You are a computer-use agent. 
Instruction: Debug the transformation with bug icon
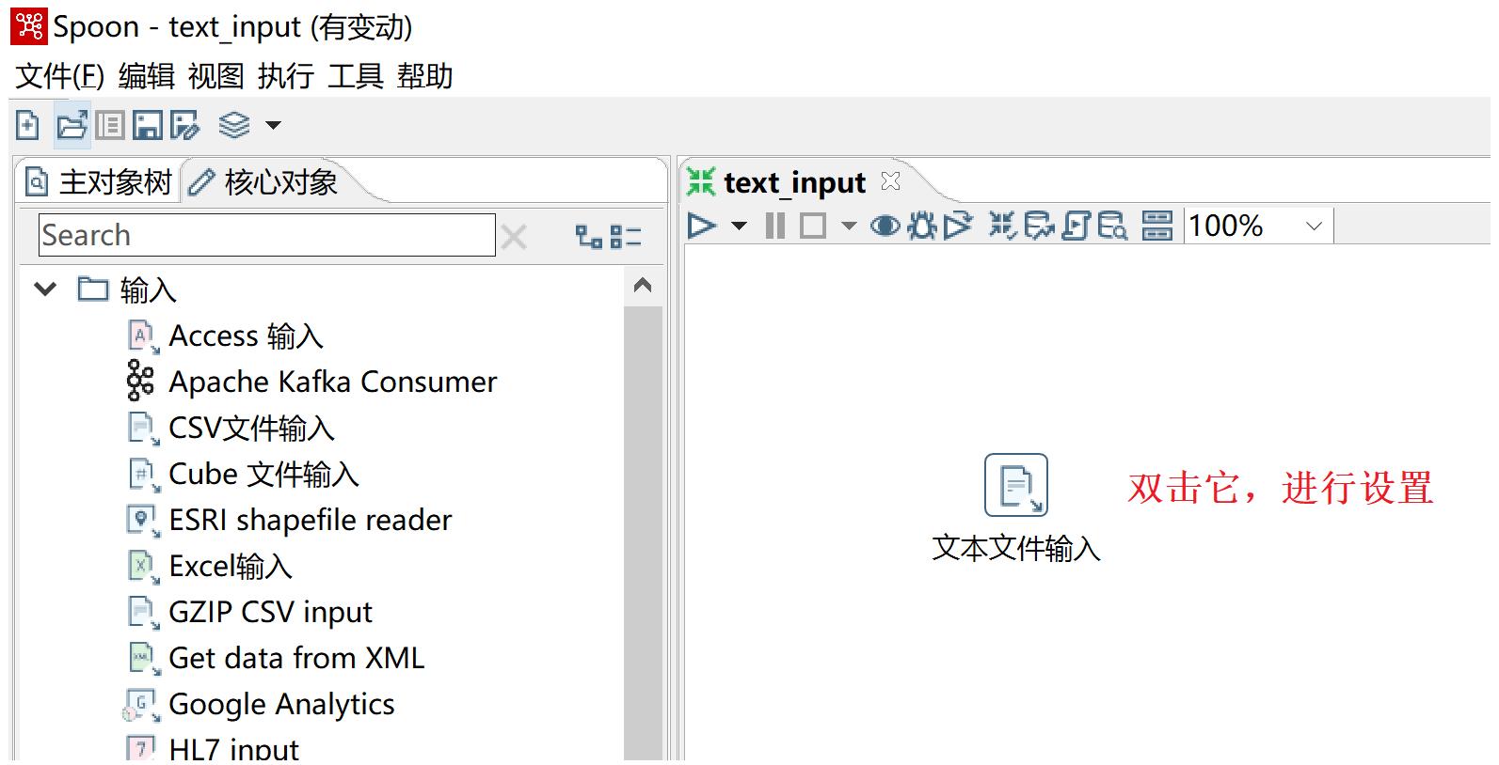(x=922, y=226)
